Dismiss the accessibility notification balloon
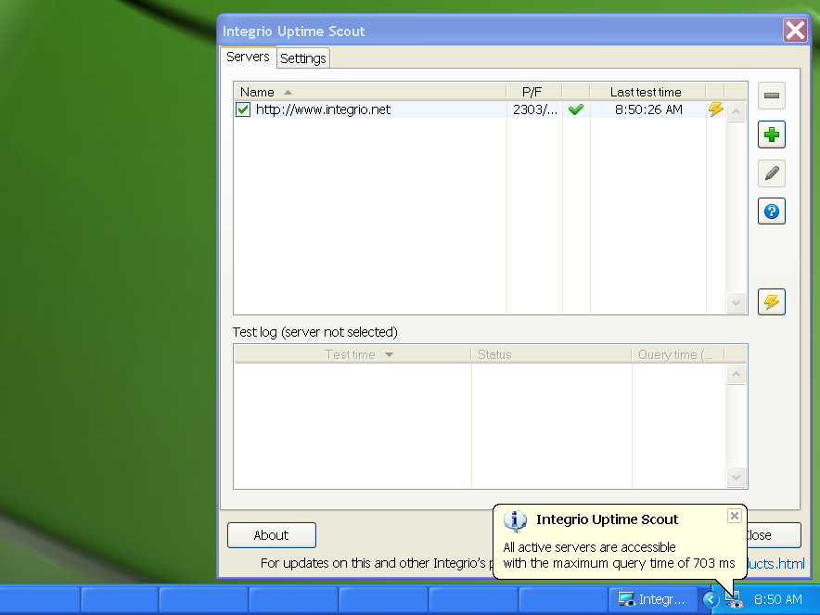This screenshot has width=820, height=615. click(734, 516)
